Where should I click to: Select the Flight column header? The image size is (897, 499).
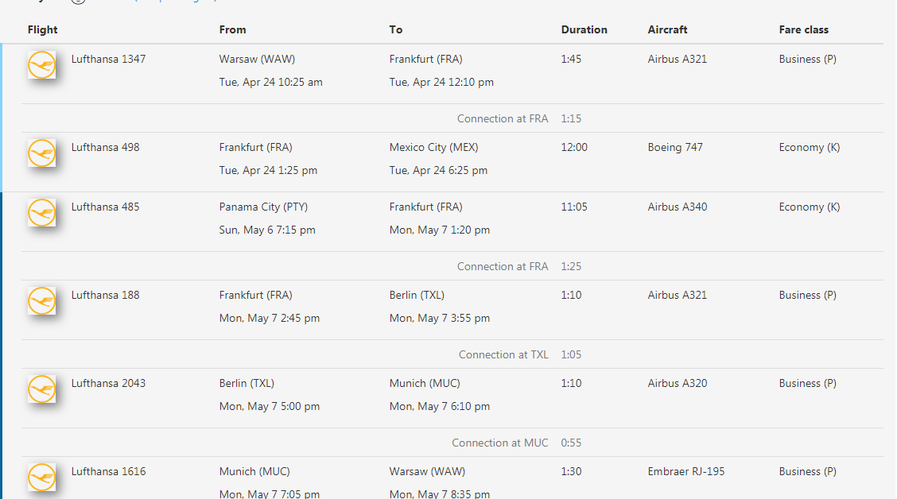point(42,29)
